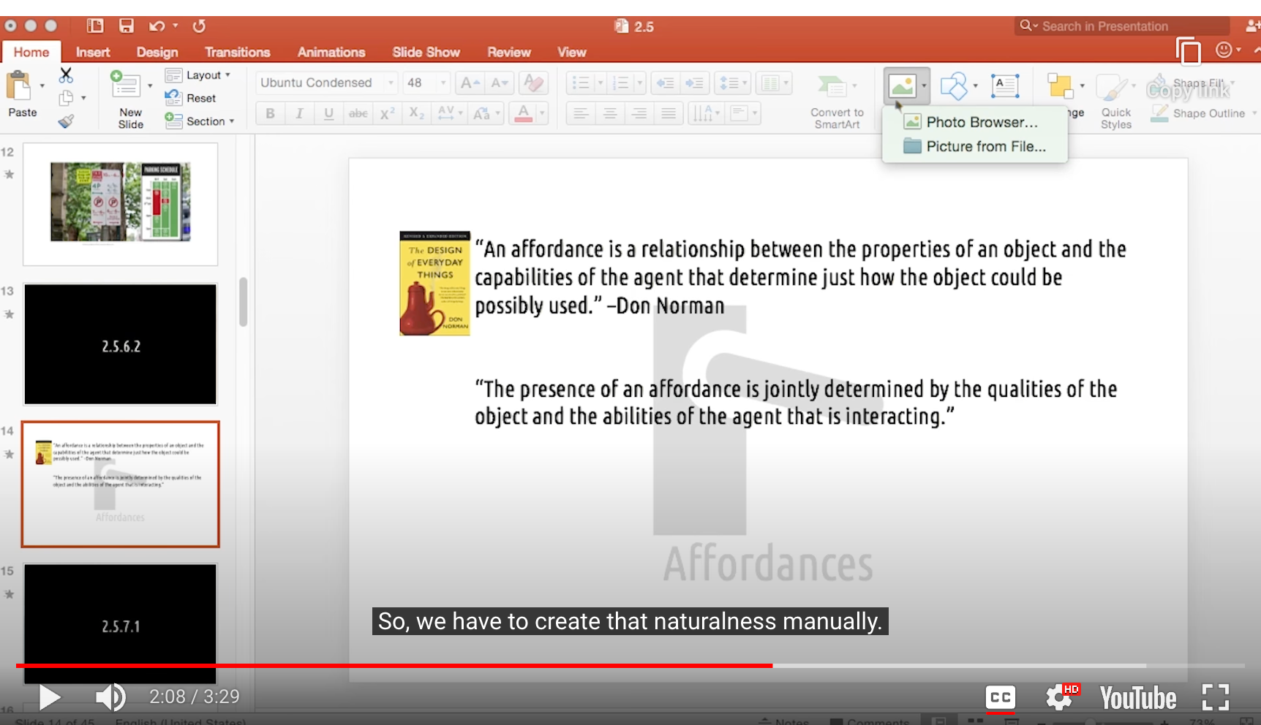This screenshot has height=725, width=1261.
Task: Open YouTube settings gear
Action: click(x=1058, y=697)
